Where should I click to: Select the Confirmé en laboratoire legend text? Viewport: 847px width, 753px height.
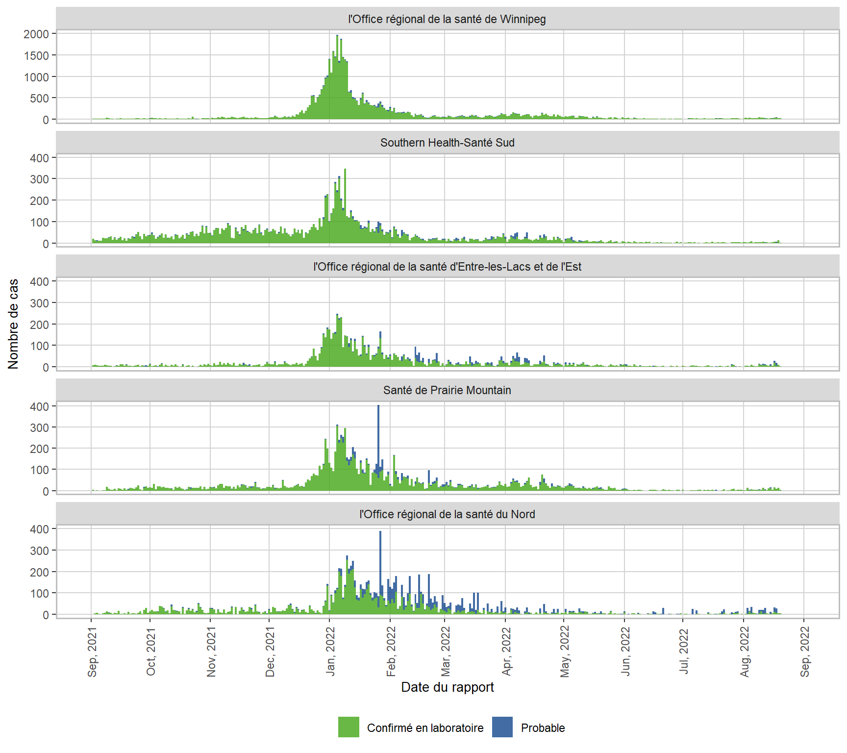click(x=425, y=728)
